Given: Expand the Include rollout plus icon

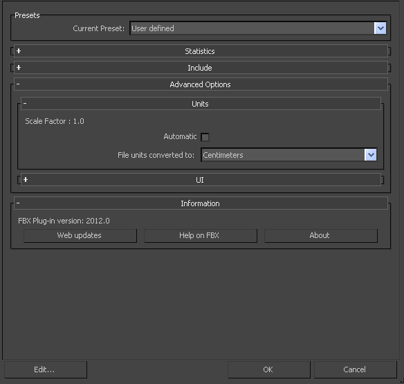Looking at the screenshot, I should pos(19,68).
